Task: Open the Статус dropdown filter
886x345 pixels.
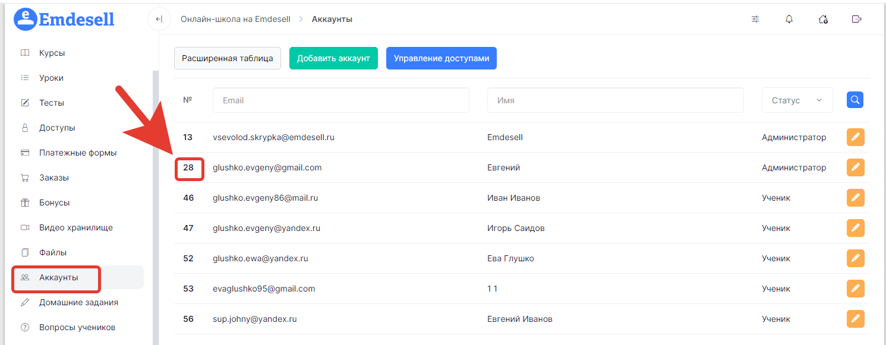Action: coord(797,100)
